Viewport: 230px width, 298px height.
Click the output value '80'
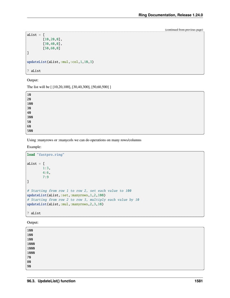(x=29, y=262)
